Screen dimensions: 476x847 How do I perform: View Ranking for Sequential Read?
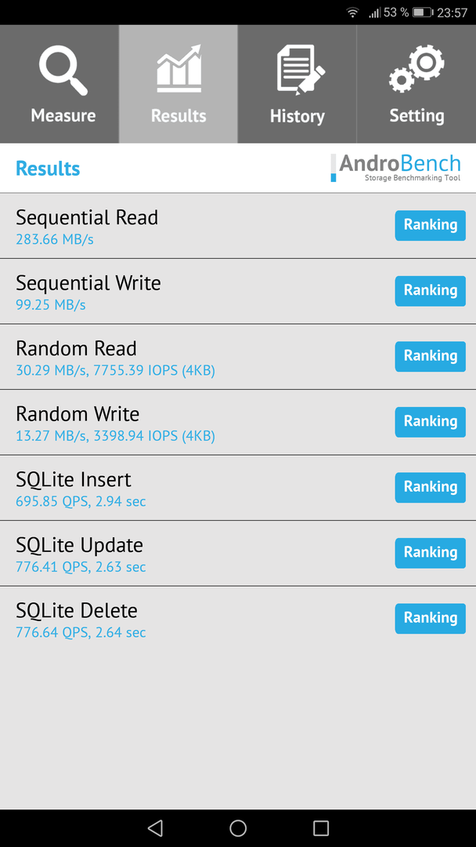coord(430,225)
